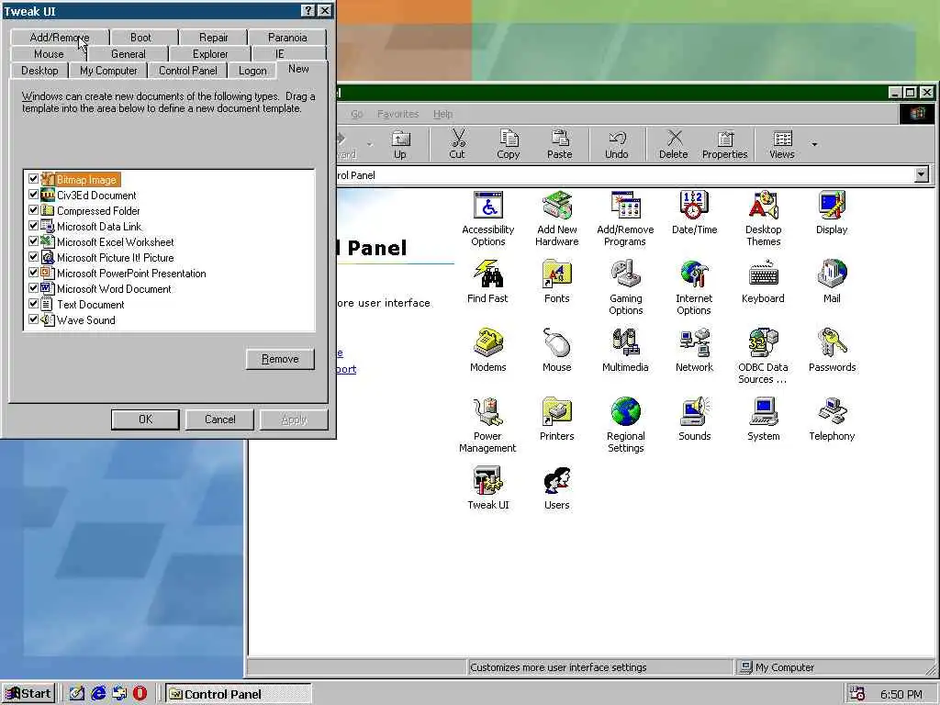940x705 pixels.
Task: Uncheck the Bitmap Image checkbox
Action: coord(34,179)
